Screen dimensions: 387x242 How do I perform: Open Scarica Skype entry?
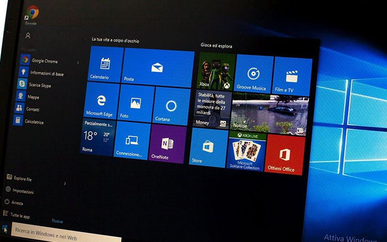[34, 84]
